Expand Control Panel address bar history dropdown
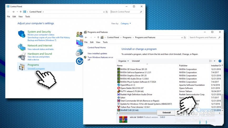The width and height of the screenshot is (228, 128). 104,12
